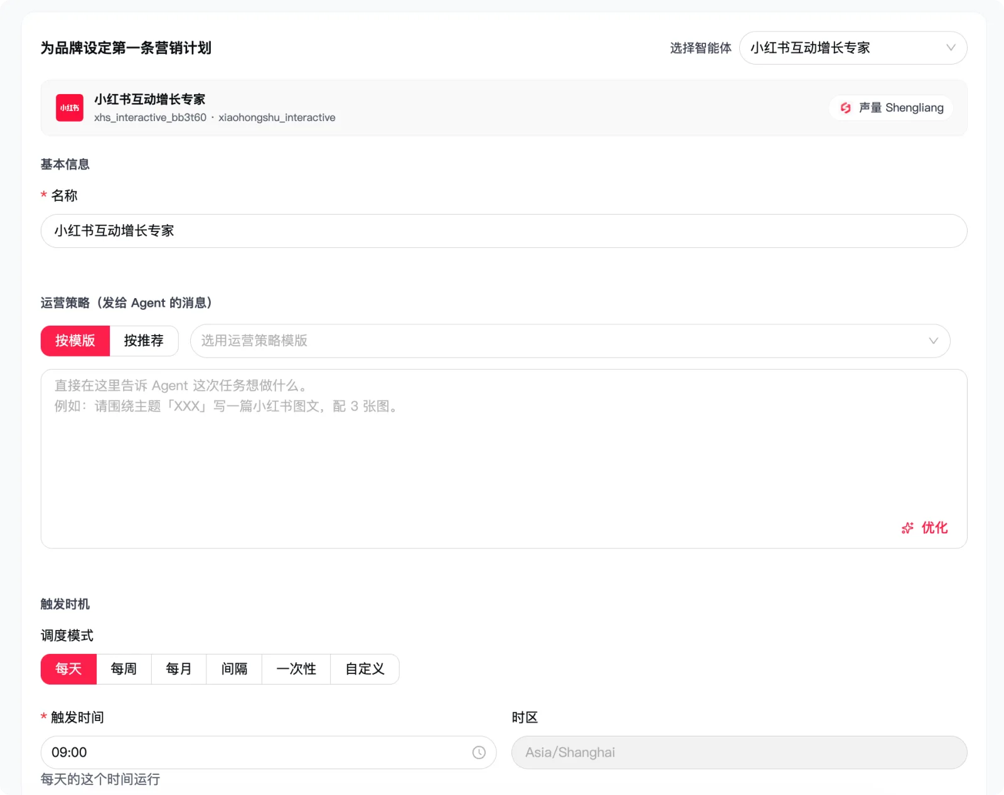Choose the 每天 schedule mode
Viewport: 1004px width, 795px height.
pyautogui.click(x=68, y=669)
